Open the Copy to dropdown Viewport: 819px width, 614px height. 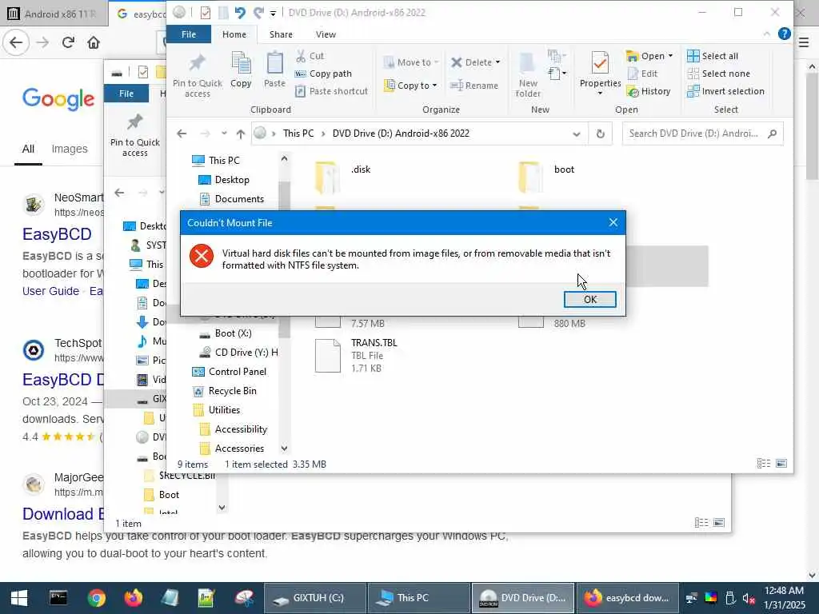[411, 85]
